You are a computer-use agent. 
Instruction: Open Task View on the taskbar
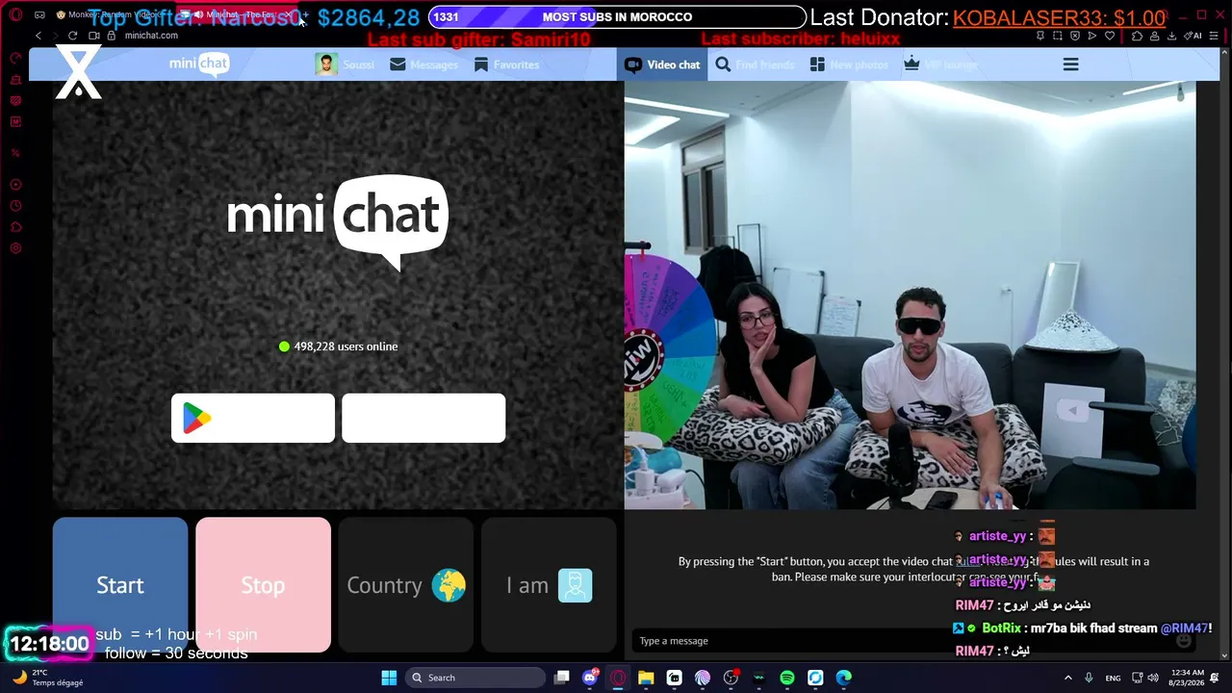562,678
